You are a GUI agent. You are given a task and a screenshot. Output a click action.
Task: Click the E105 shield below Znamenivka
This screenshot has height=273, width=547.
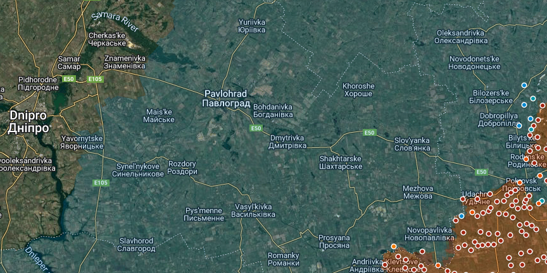click(95, 79)
